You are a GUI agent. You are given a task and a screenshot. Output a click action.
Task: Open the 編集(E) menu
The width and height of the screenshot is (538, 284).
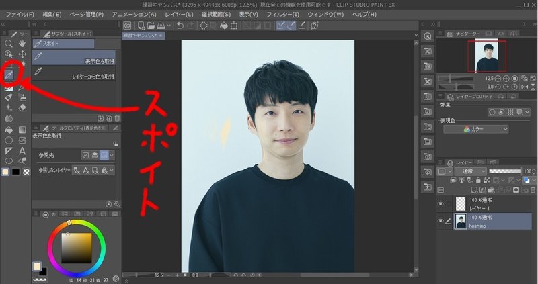(52, 15)
